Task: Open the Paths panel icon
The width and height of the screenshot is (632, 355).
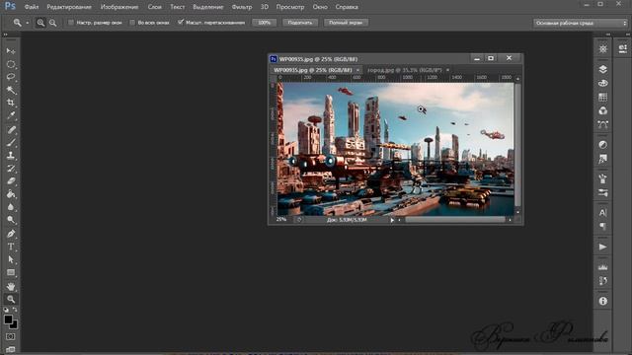Action: (x=603, y=125)
